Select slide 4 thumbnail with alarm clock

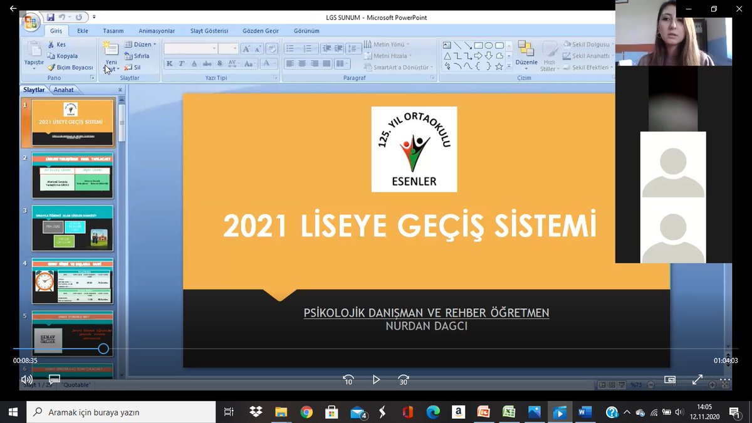(x=73, y=281)
